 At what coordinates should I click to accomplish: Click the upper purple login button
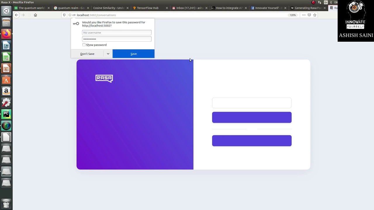[252, 117]
